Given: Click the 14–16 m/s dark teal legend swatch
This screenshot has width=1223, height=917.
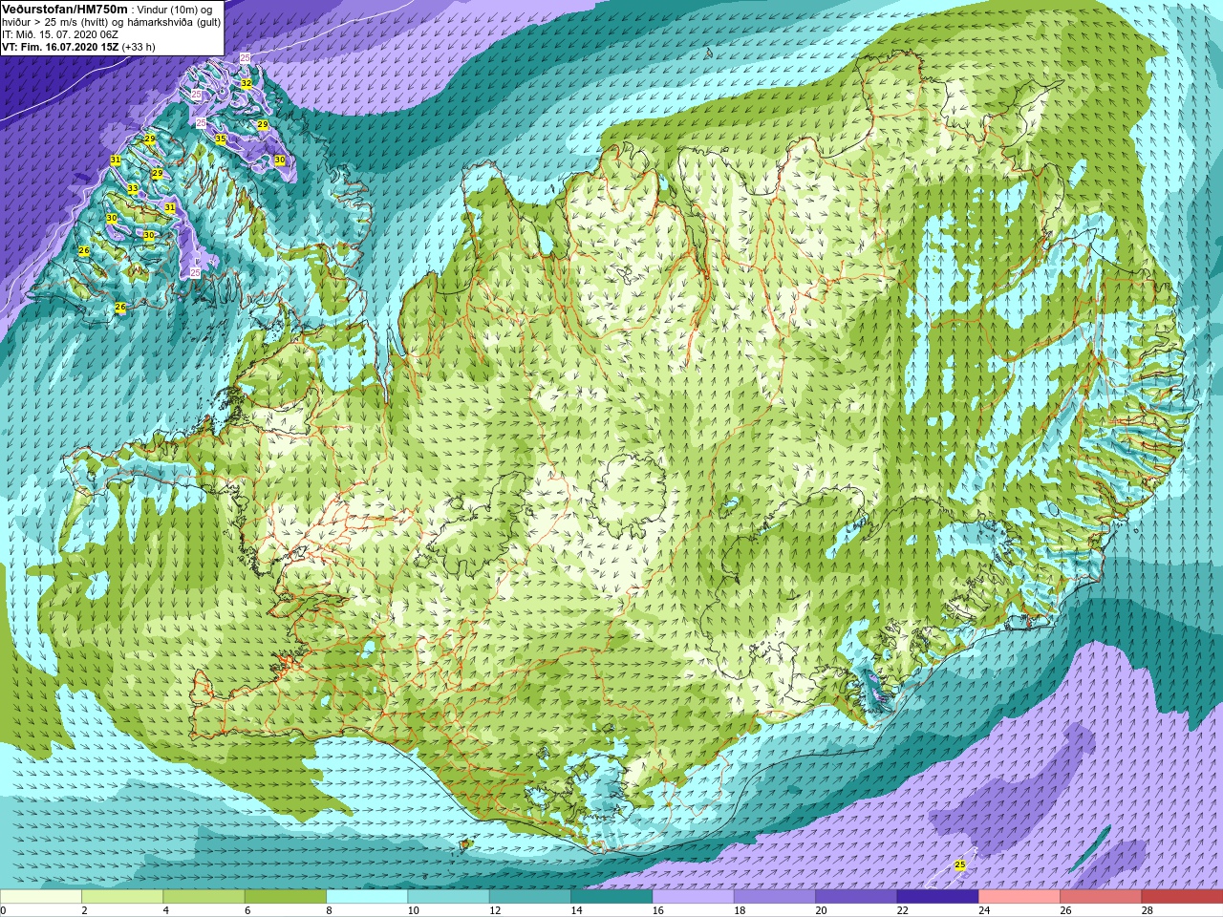Looking at the screenshot, I should [x=612, y=898].
